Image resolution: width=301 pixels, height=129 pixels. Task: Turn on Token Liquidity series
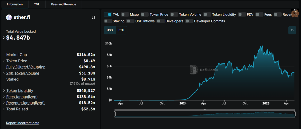[x=207, y=14]
